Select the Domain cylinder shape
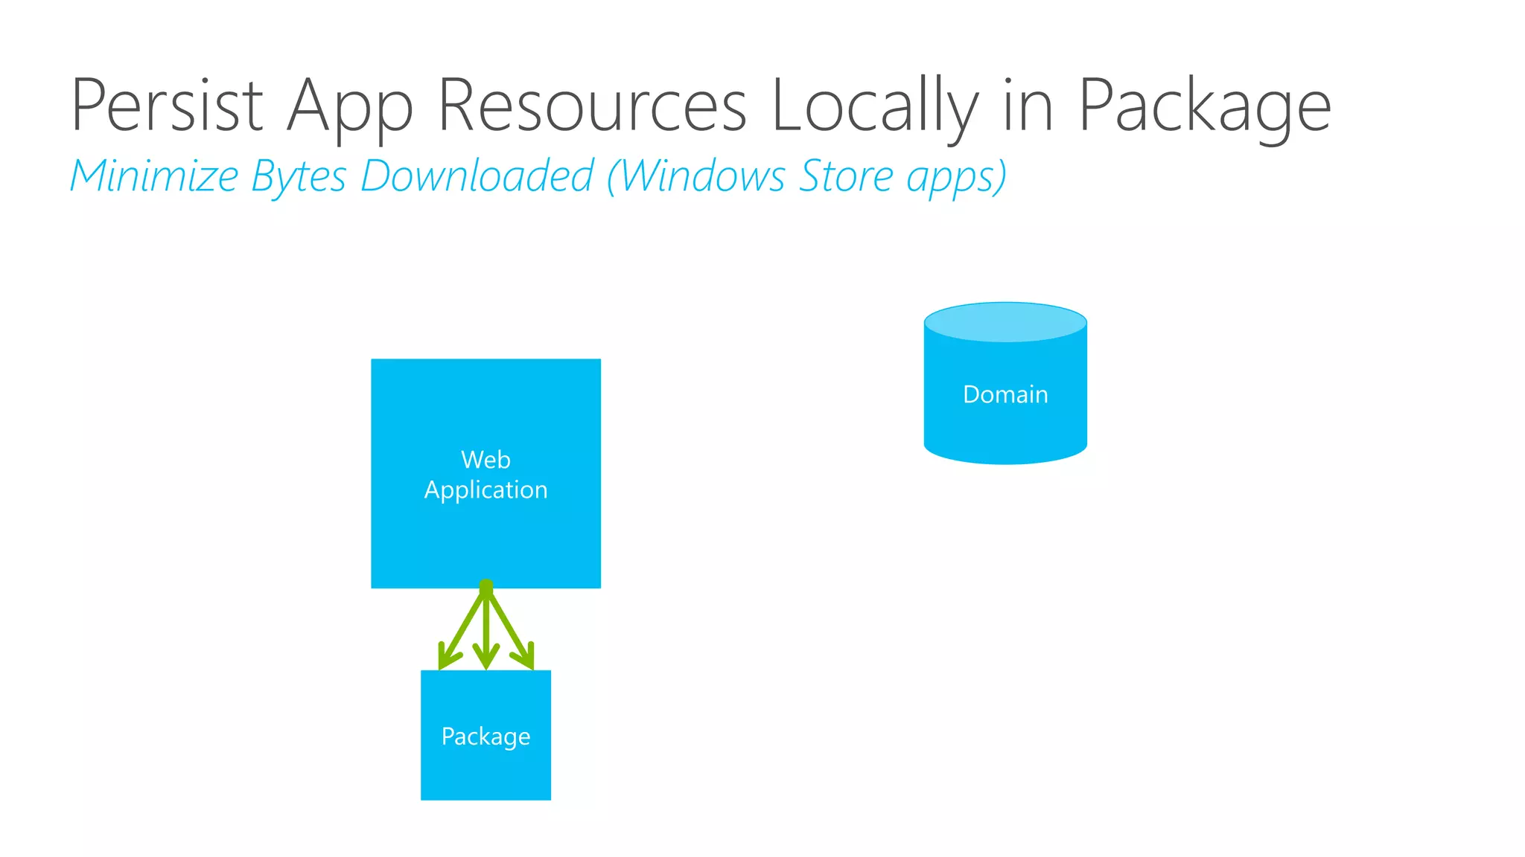 1005,383
